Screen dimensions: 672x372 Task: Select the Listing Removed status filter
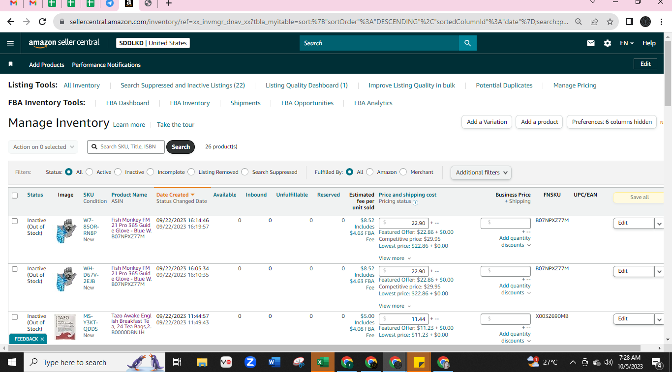pos(192,172)
